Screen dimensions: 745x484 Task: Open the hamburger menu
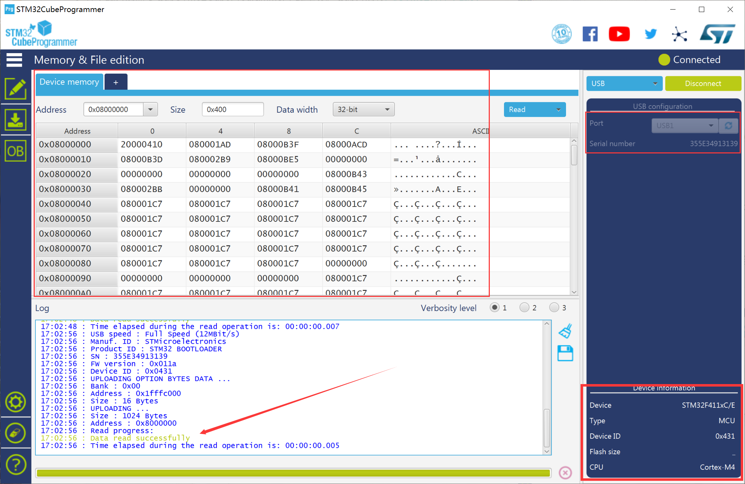click(14, 60)
